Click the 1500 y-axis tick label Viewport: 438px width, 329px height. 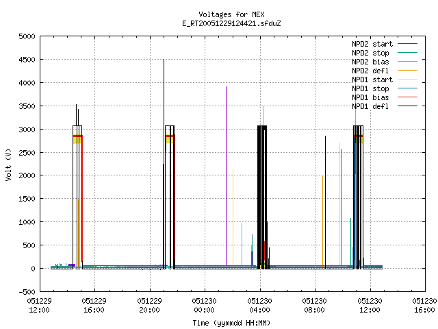pyautogui.click(x=27, y=199)
